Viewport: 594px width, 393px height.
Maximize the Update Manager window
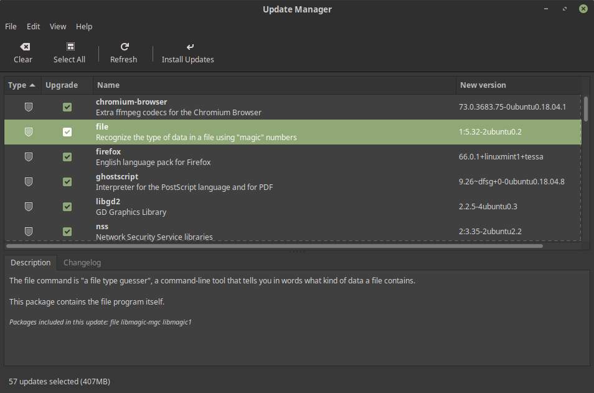565,9
